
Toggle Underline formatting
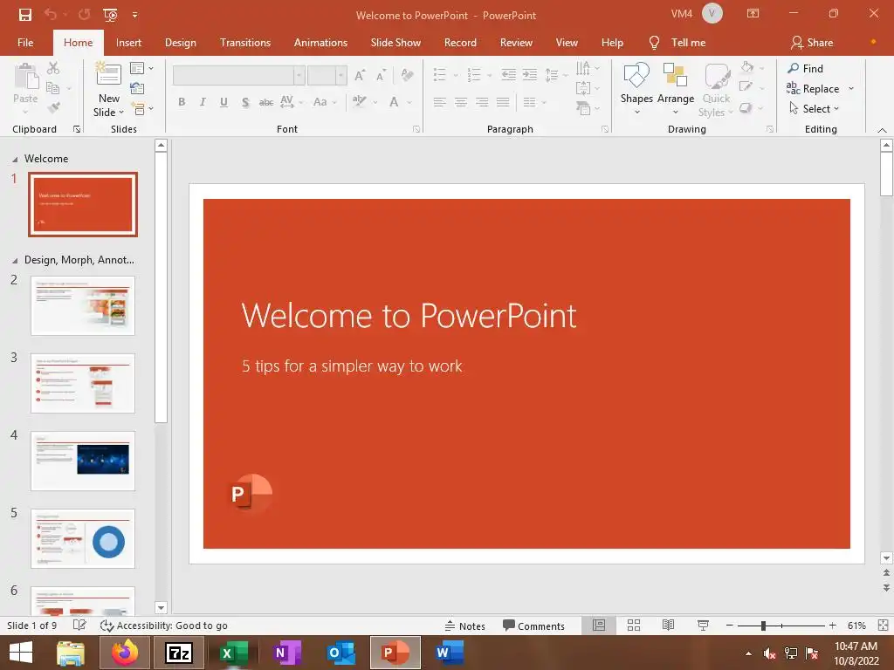(223, 102)
